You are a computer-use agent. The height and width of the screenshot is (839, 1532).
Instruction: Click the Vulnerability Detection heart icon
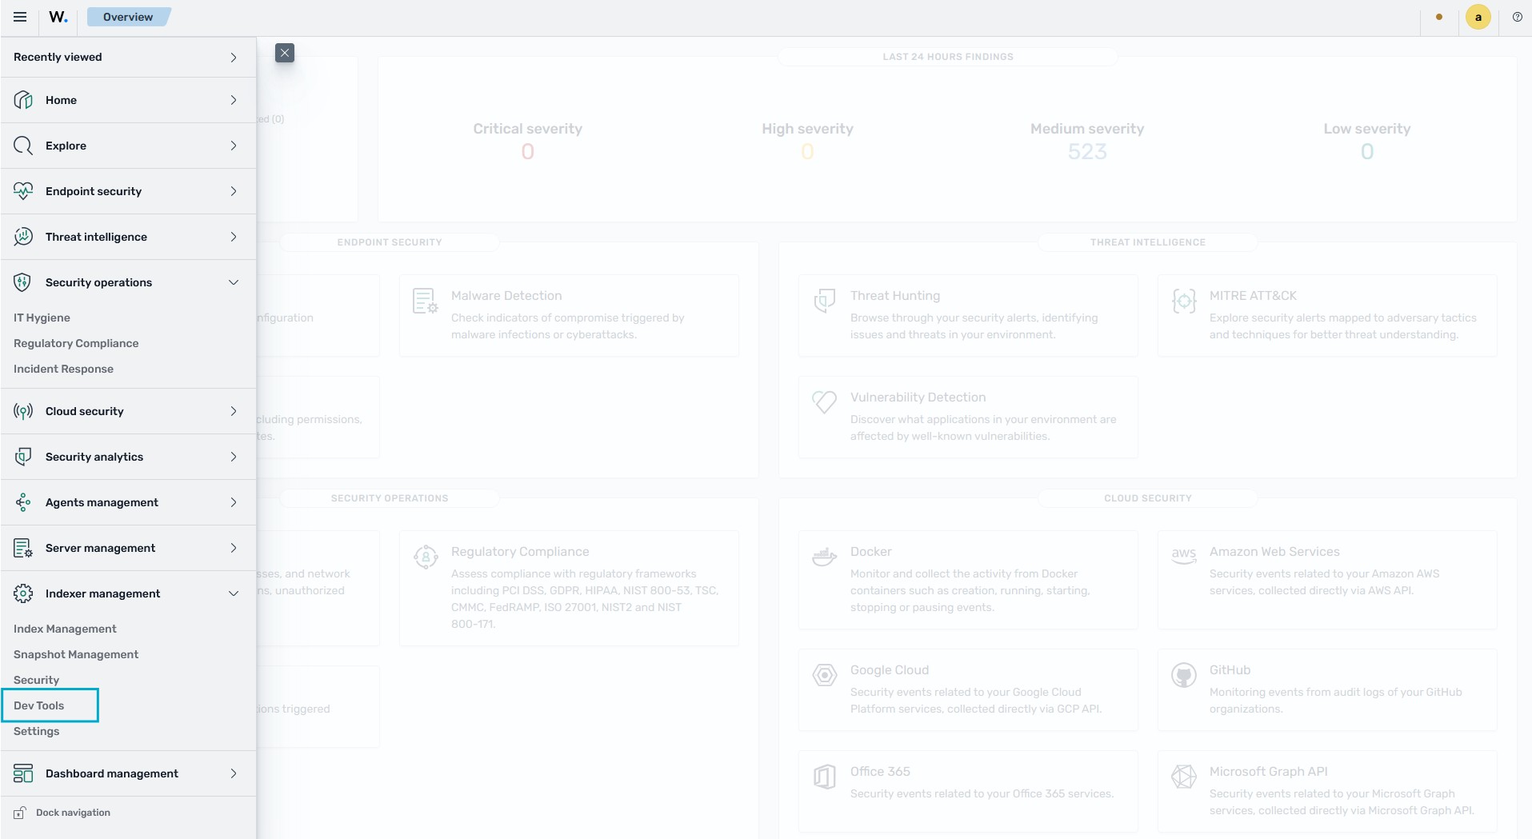pos(825,402)
